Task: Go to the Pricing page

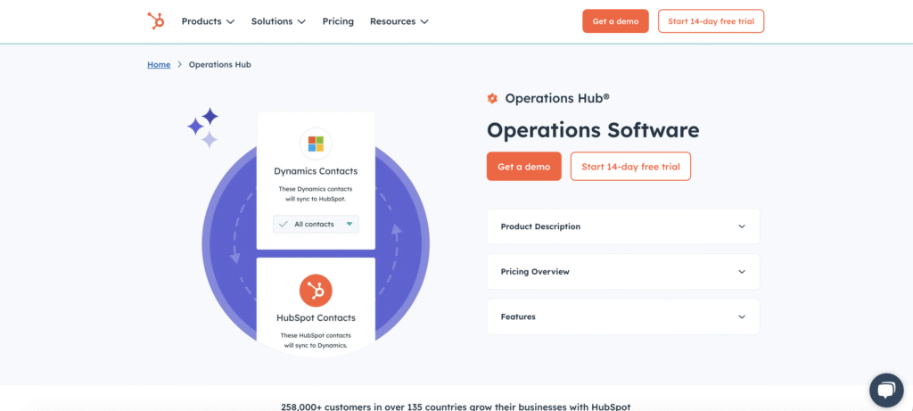Action: pyautogui.click(x=338, y=21)
